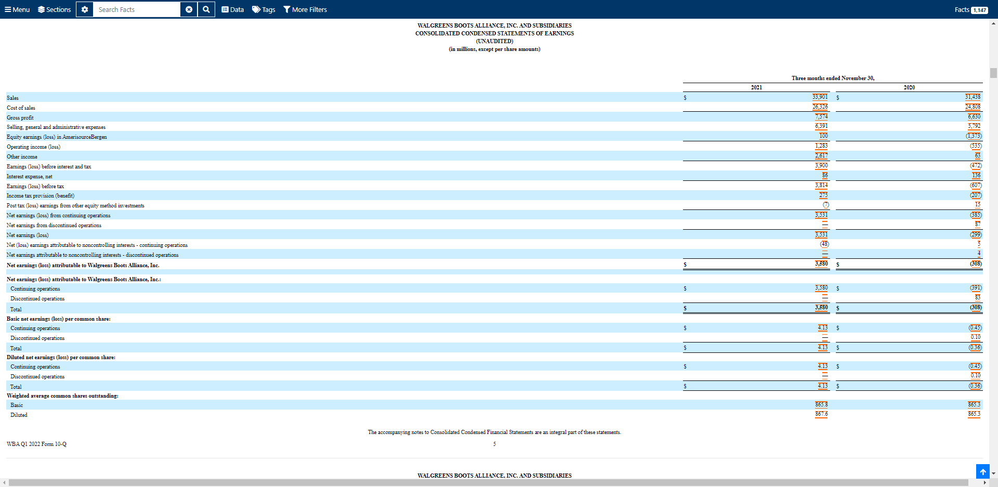Open the settings gear inside the search bar

(84, 9)
